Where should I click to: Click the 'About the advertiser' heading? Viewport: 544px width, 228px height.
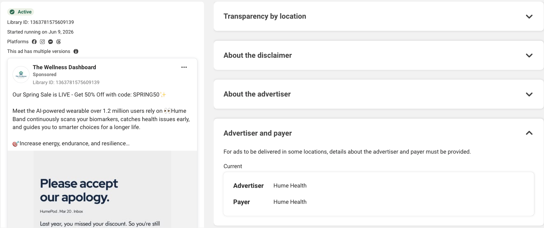coord(257,94)
